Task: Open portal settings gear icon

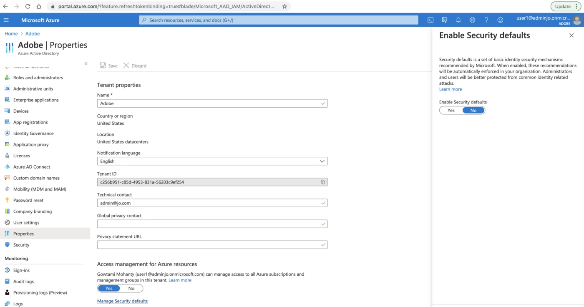Action: coord(472,20)
